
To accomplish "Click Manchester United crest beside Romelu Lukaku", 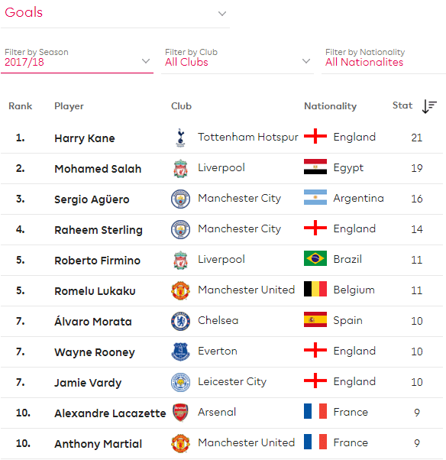I will coord(180,290).
